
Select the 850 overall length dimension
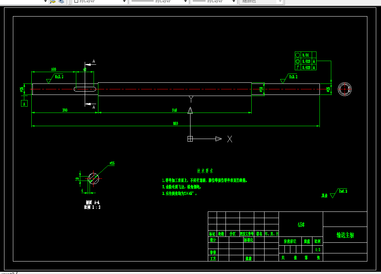coord(175,124)
